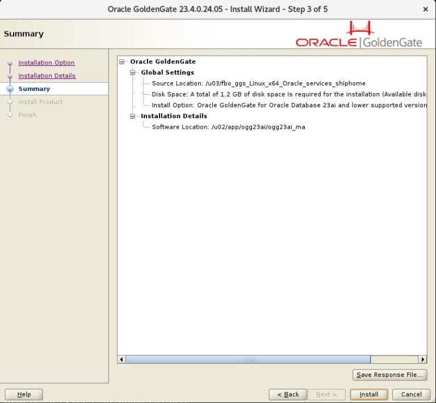436x403 pixels.
Task: Select the Disk Space tree entry
Action: pos(288,94)
